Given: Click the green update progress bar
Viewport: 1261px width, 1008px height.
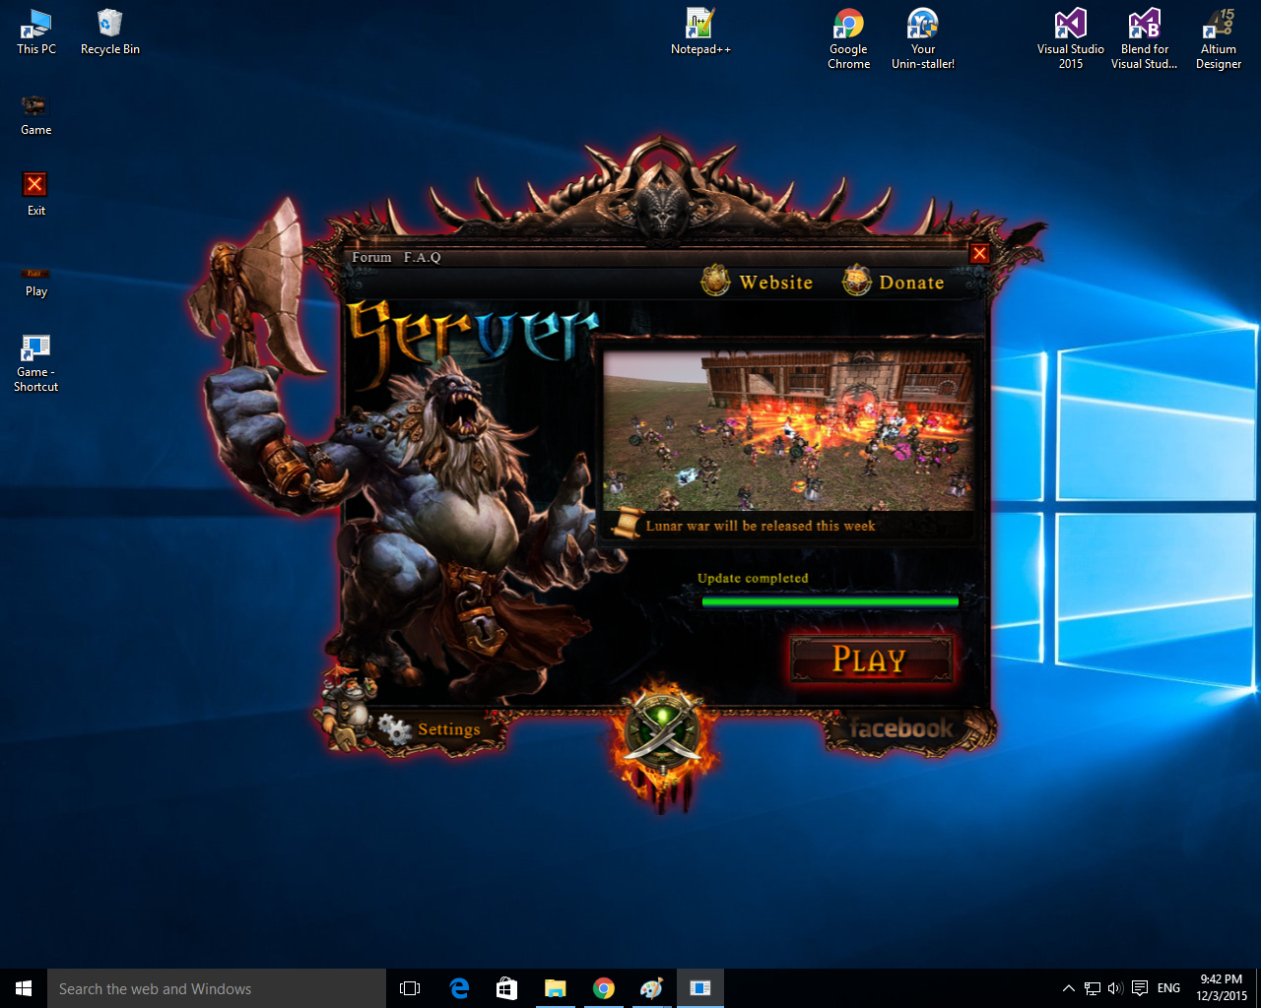Looking at the screenshot, I should point(830,601).
